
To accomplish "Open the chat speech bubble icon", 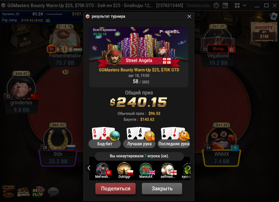I will 53,192.
